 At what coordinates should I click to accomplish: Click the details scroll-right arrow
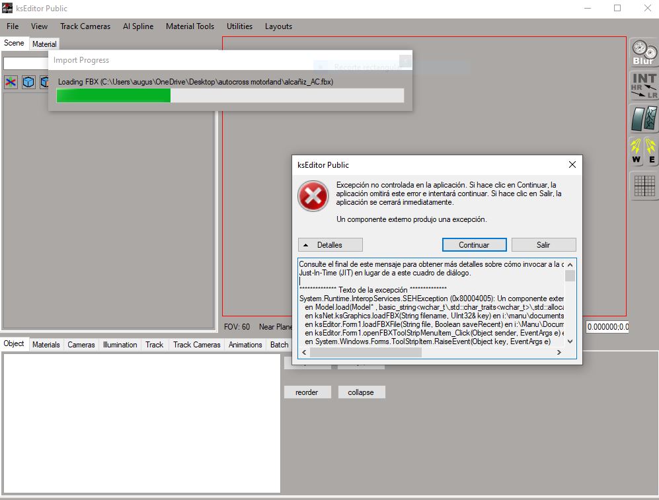pos(559,353)
